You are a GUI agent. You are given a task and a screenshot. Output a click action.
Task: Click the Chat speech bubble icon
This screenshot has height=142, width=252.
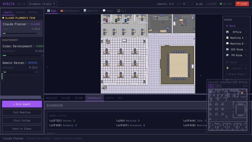click(x=104, y=10)
